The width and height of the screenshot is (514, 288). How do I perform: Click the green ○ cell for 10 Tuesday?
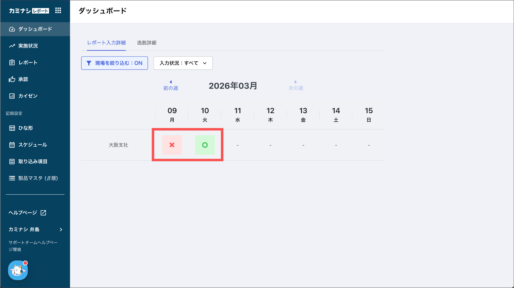click(x=205, y=145)
